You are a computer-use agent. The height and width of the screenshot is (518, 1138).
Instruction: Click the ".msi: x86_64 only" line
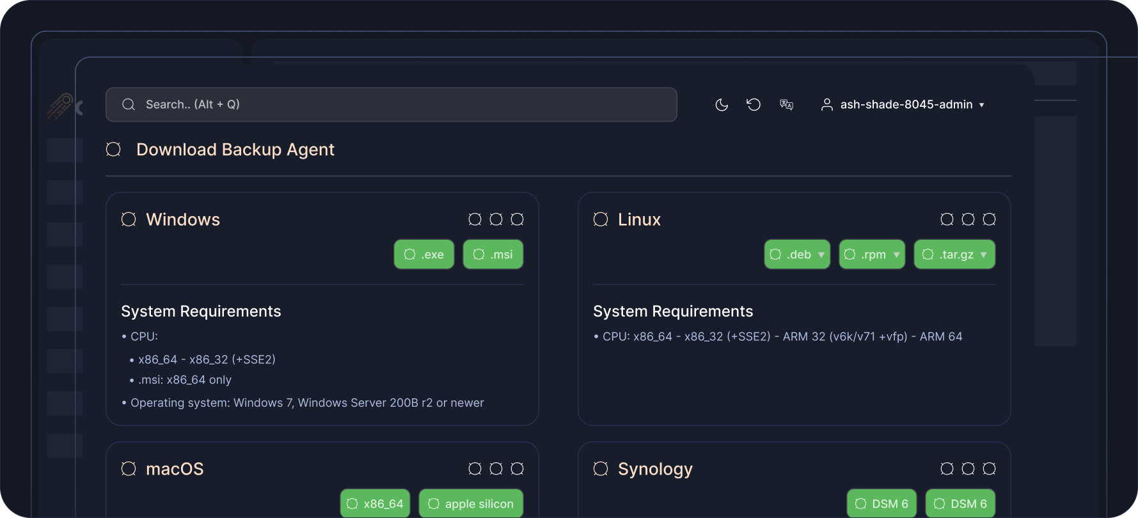[185, 380]
